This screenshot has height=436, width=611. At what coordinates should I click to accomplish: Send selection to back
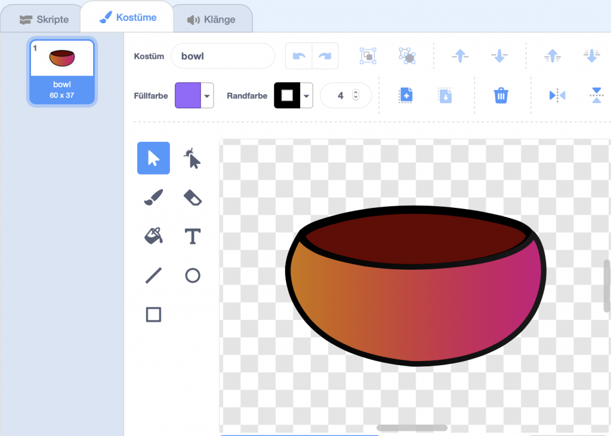591,56
